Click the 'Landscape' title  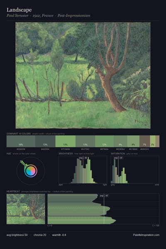(19, 10)
